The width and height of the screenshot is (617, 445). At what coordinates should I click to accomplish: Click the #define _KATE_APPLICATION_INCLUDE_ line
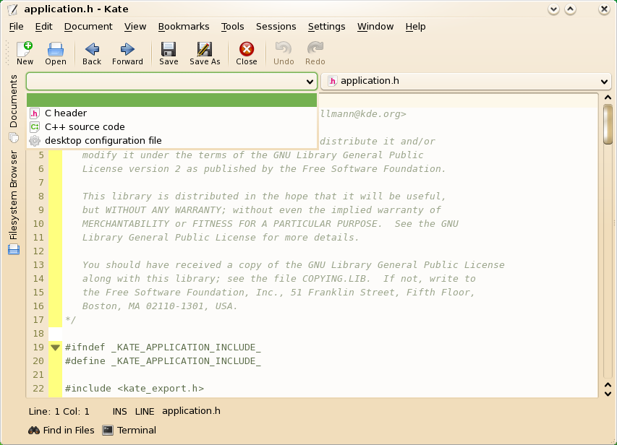click(163, 361)
